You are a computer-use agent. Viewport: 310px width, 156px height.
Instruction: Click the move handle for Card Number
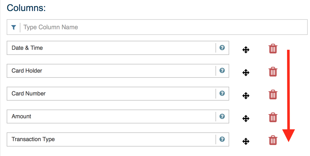[x=246, y=96]
